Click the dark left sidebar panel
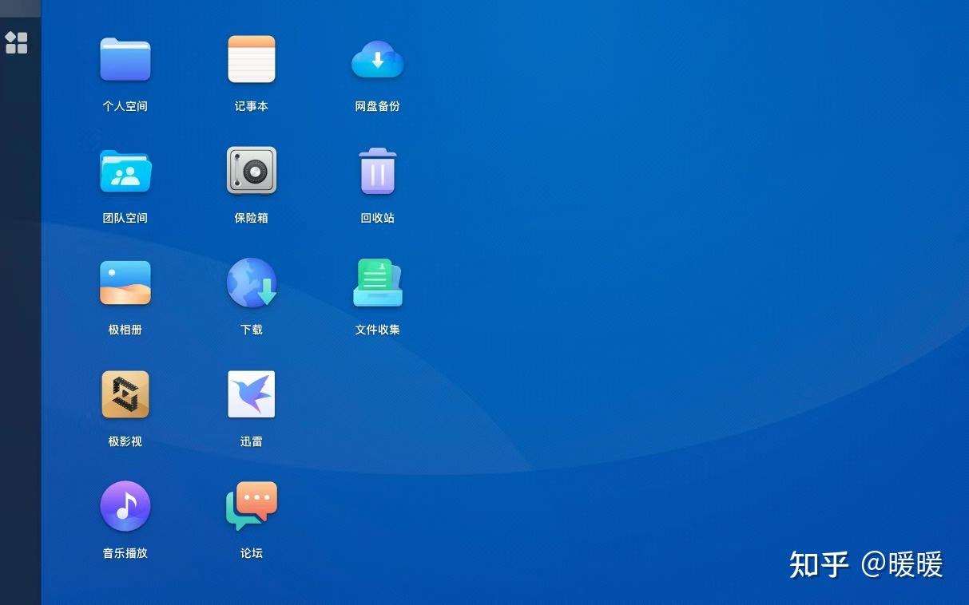The image size is (969, 605). click(20, 319)
